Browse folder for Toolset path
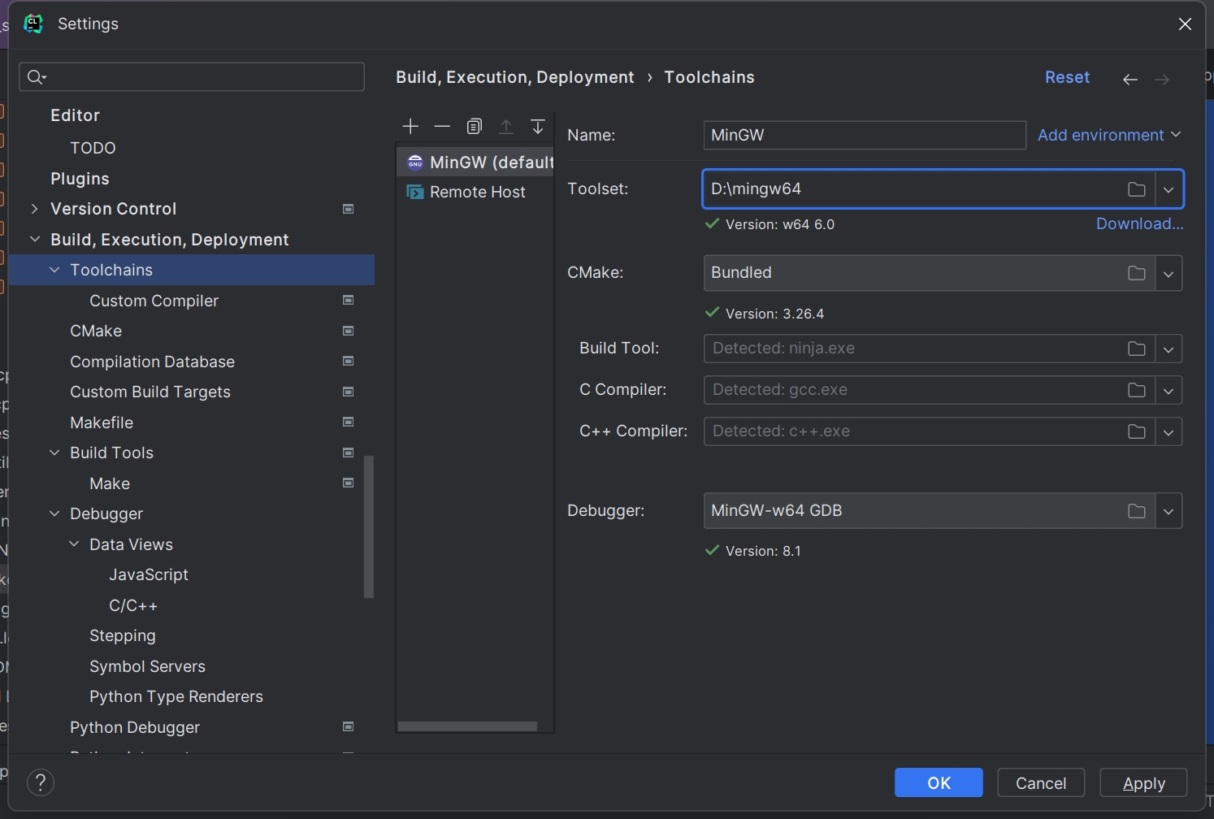This screenshot has width=1214, height=819. pos(1137,189)
